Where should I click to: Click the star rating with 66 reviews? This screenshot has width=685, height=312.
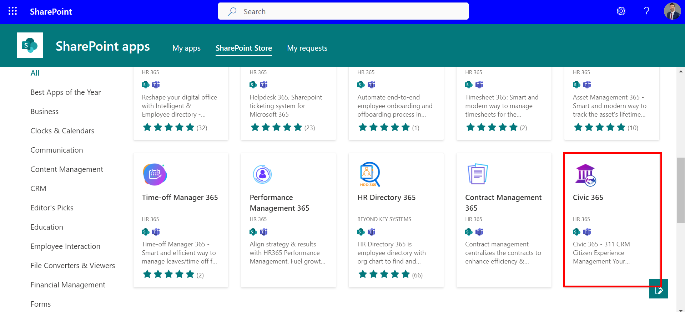tap(390, 275)
